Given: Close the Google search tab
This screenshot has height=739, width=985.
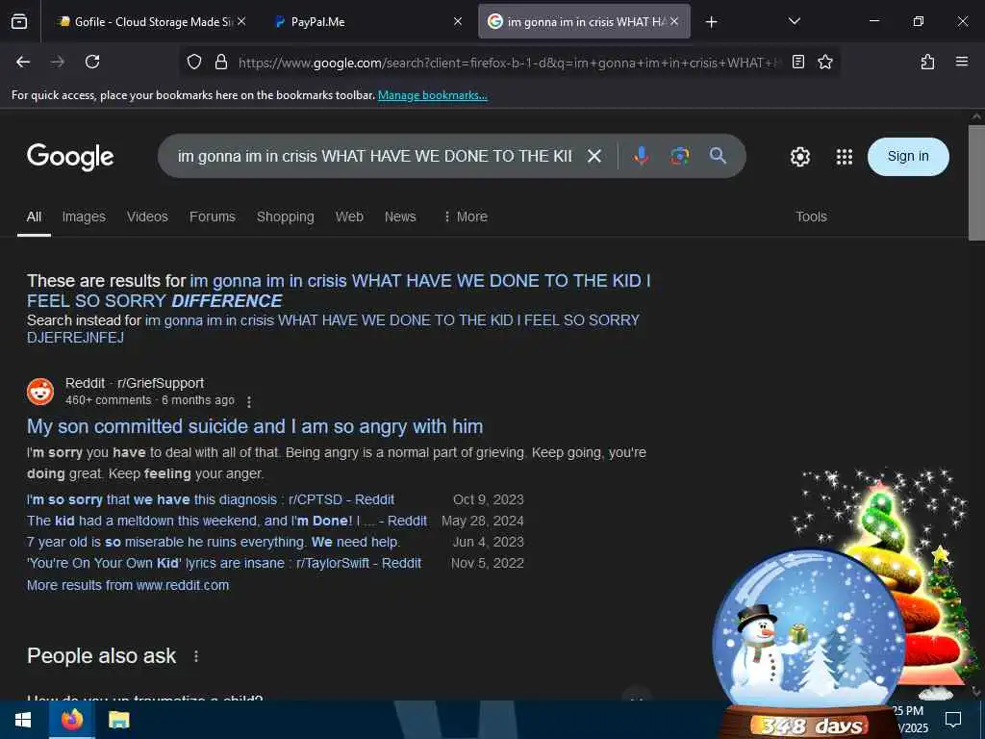Looking at the screenshot, I should click(x=674, y=22).
